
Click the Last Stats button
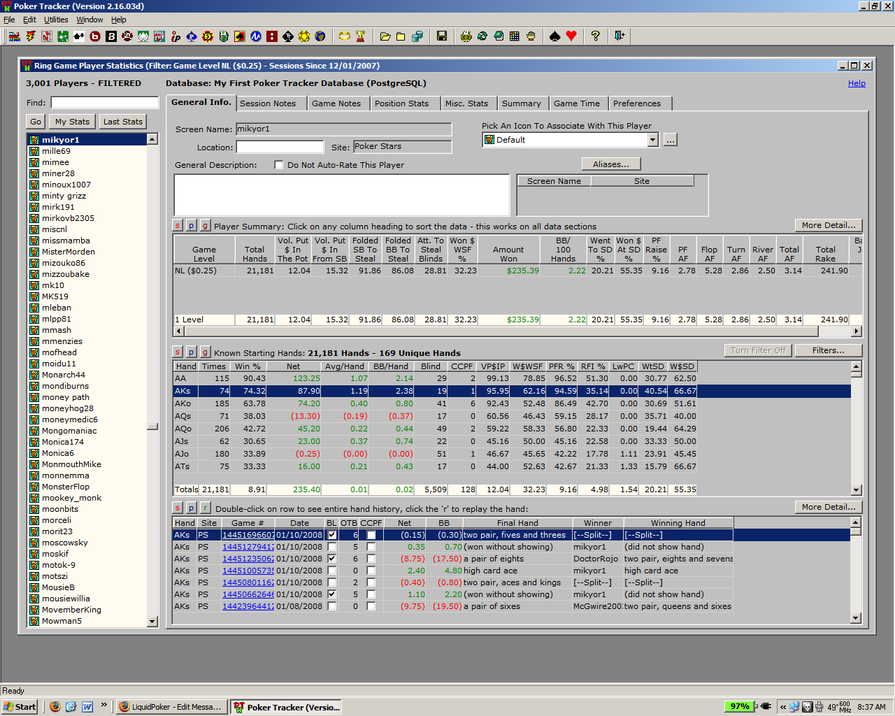pyautogui.click(x=123, y=122)
